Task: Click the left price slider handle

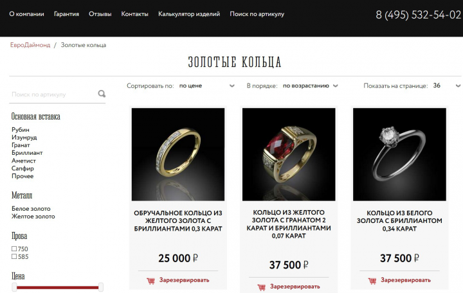Action: point(14,287)
